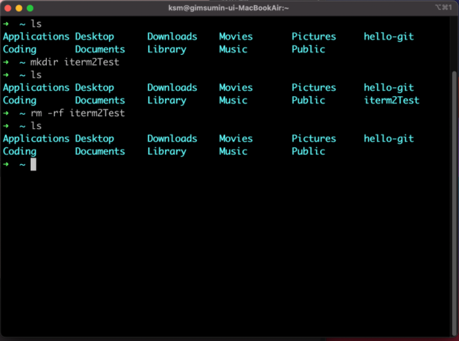Click 'hello-git' in the first ls output
Viewport: 459px width, 341px height.
coord(389,37)
